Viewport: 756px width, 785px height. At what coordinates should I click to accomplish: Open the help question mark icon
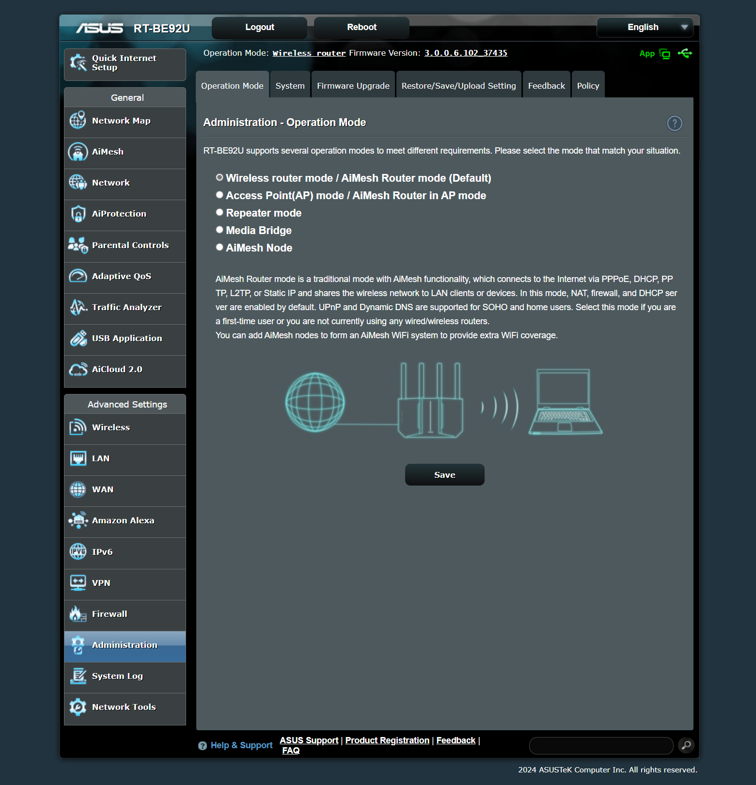pyautogui.click(x=675, y=124)
